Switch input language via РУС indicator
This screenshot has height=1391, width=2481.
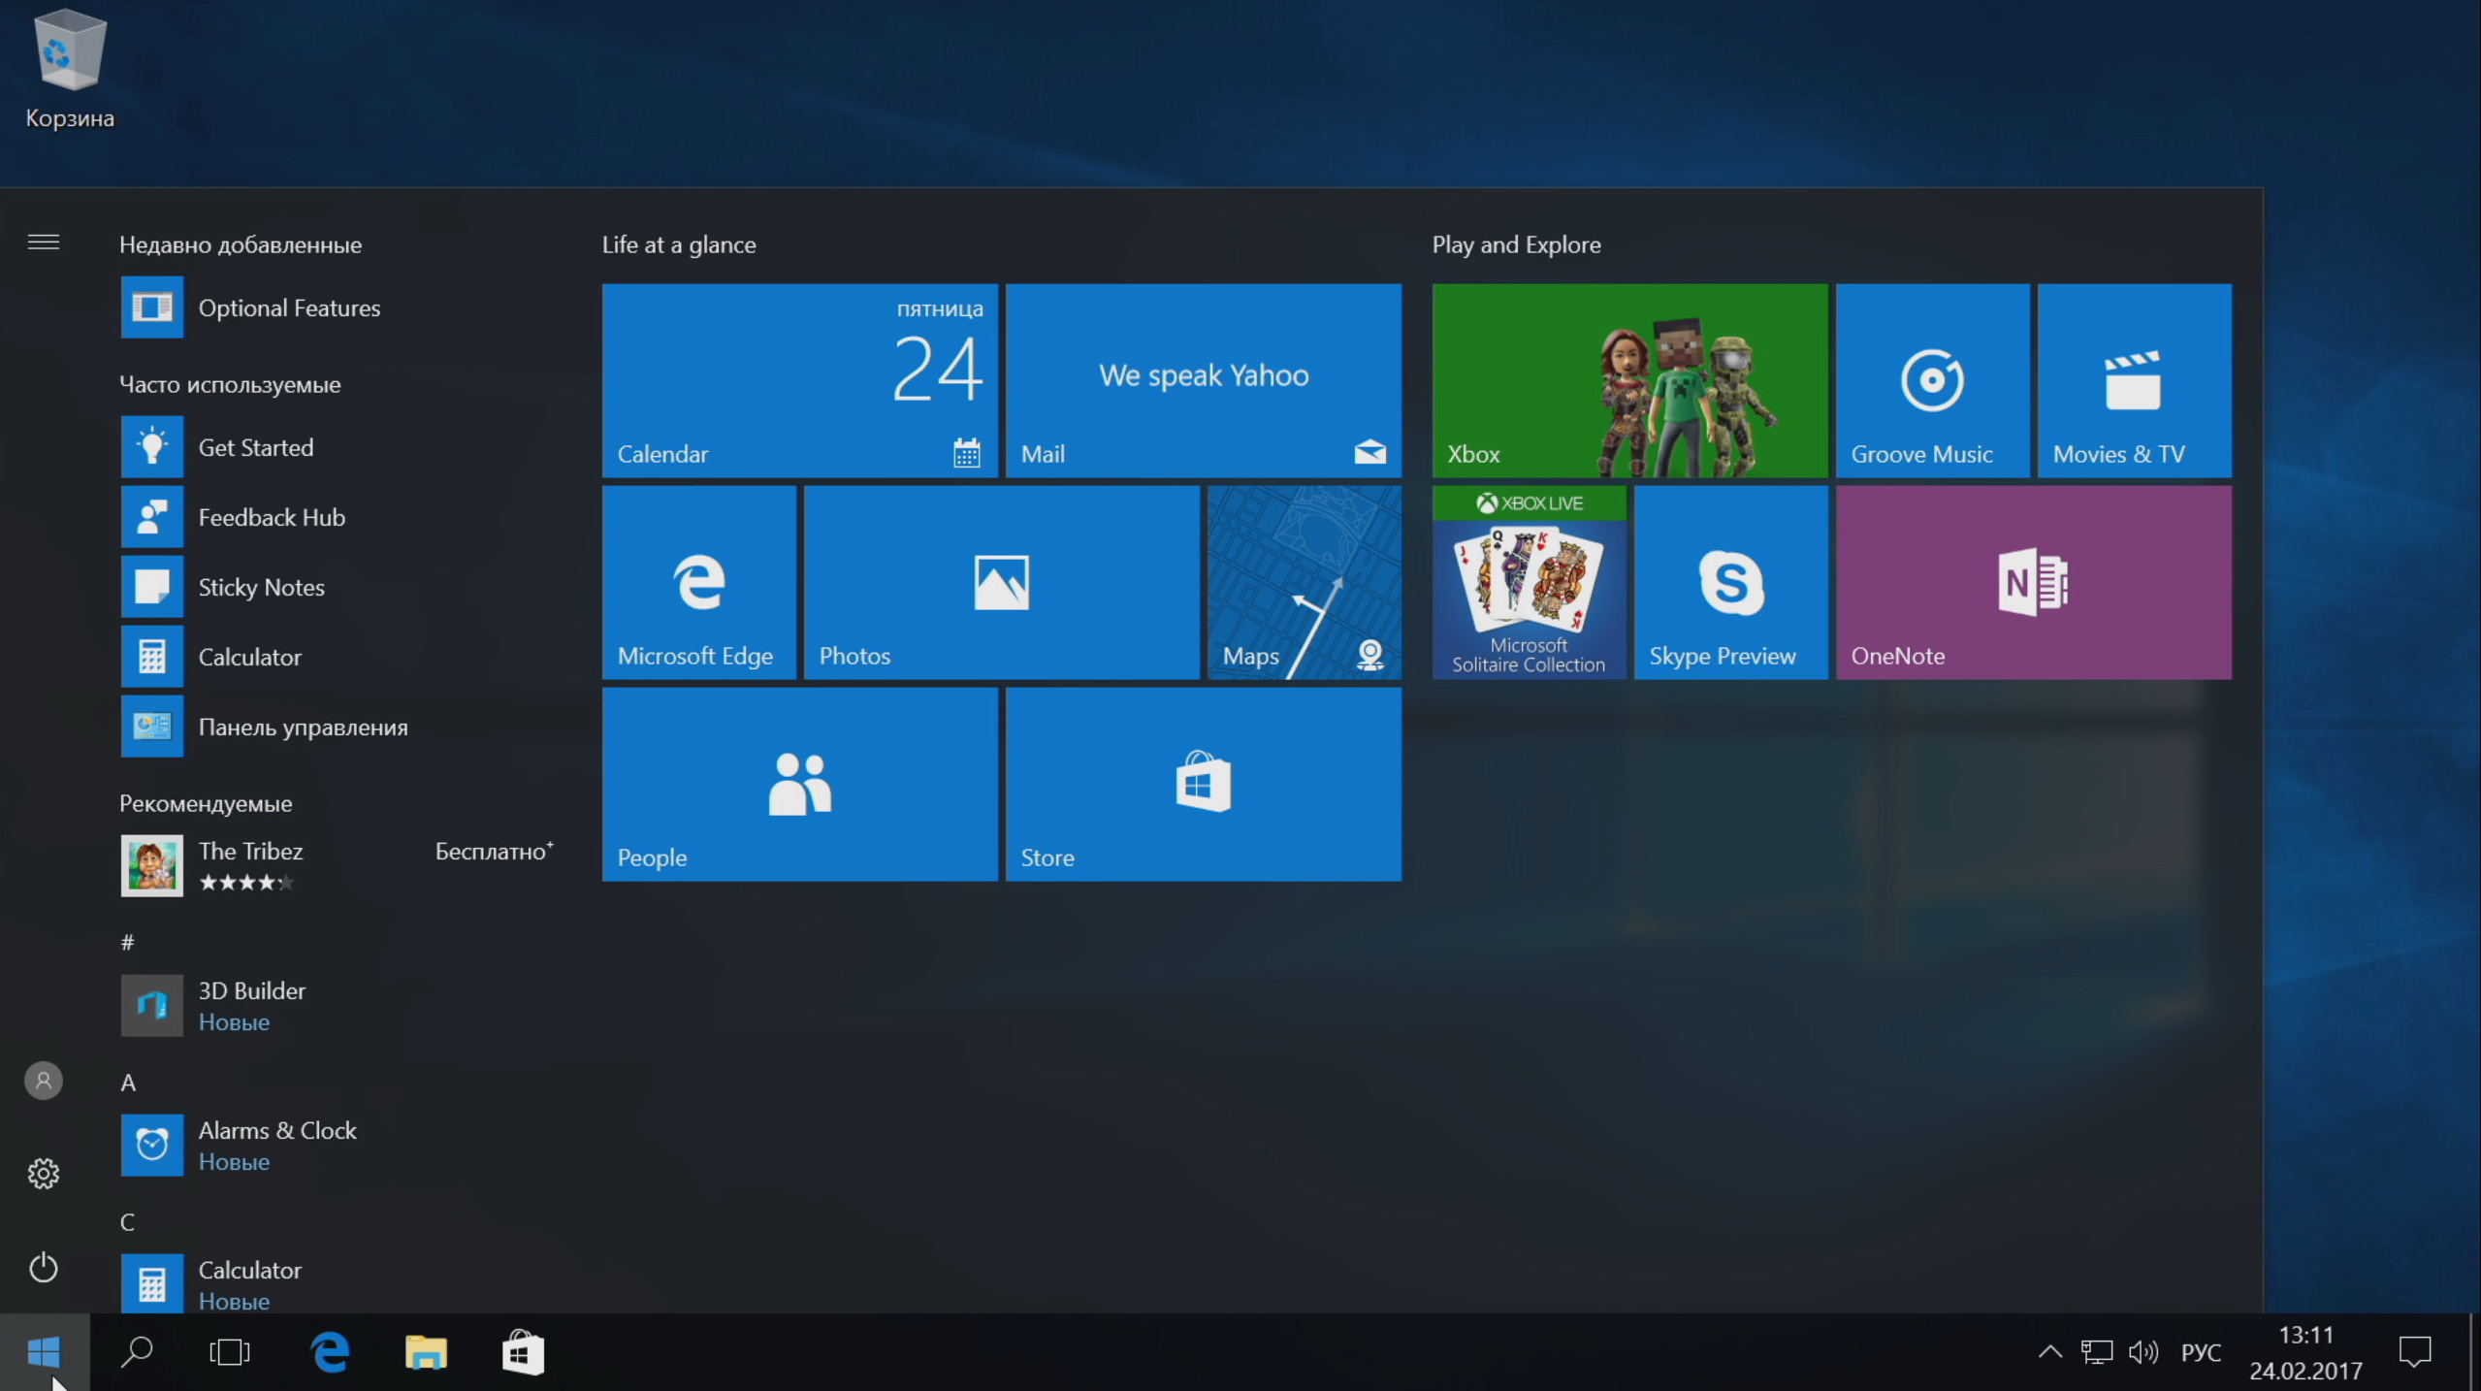coord(2201,1352)
